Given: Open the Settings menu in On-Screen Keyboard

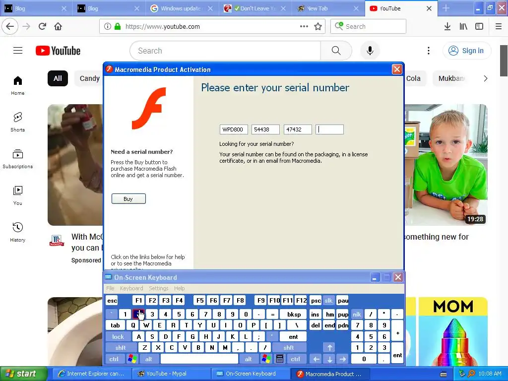Looking at the screenshot, I should coord(159,288).
